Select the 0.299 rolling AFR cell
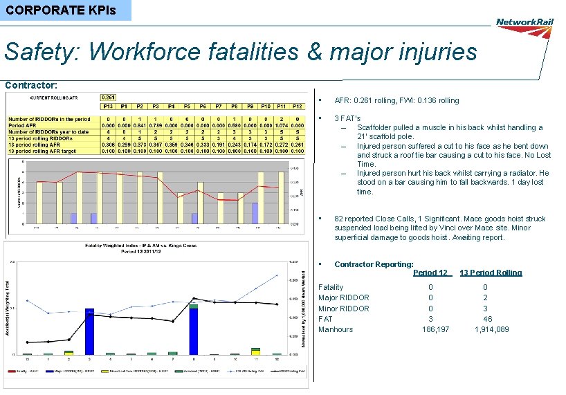 124,145
